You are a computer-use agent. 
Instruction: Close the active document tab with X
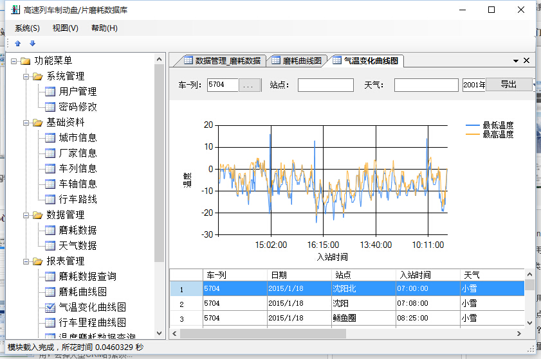tap(526, 61)
